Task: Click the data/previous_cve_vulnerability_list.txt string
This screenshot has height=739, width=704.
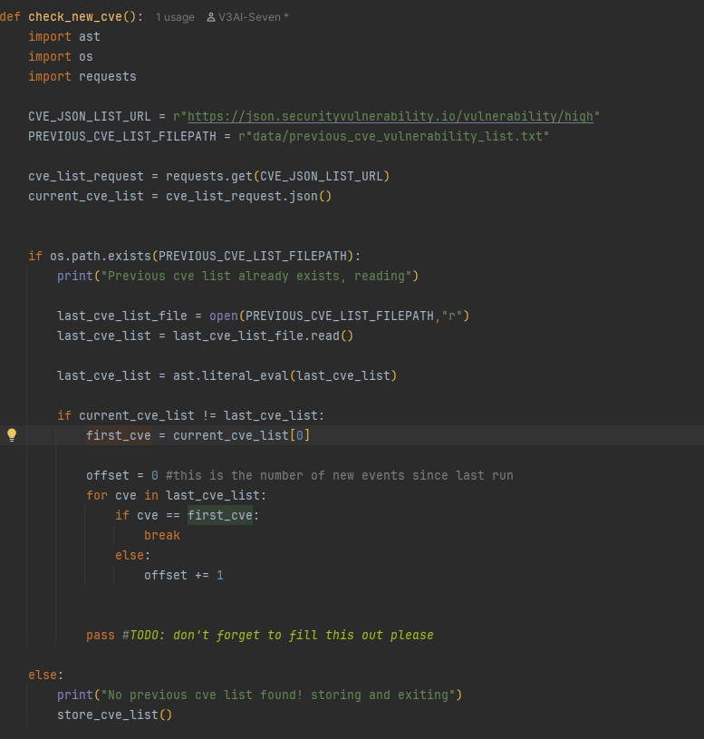Action: (x=394, y=136)
